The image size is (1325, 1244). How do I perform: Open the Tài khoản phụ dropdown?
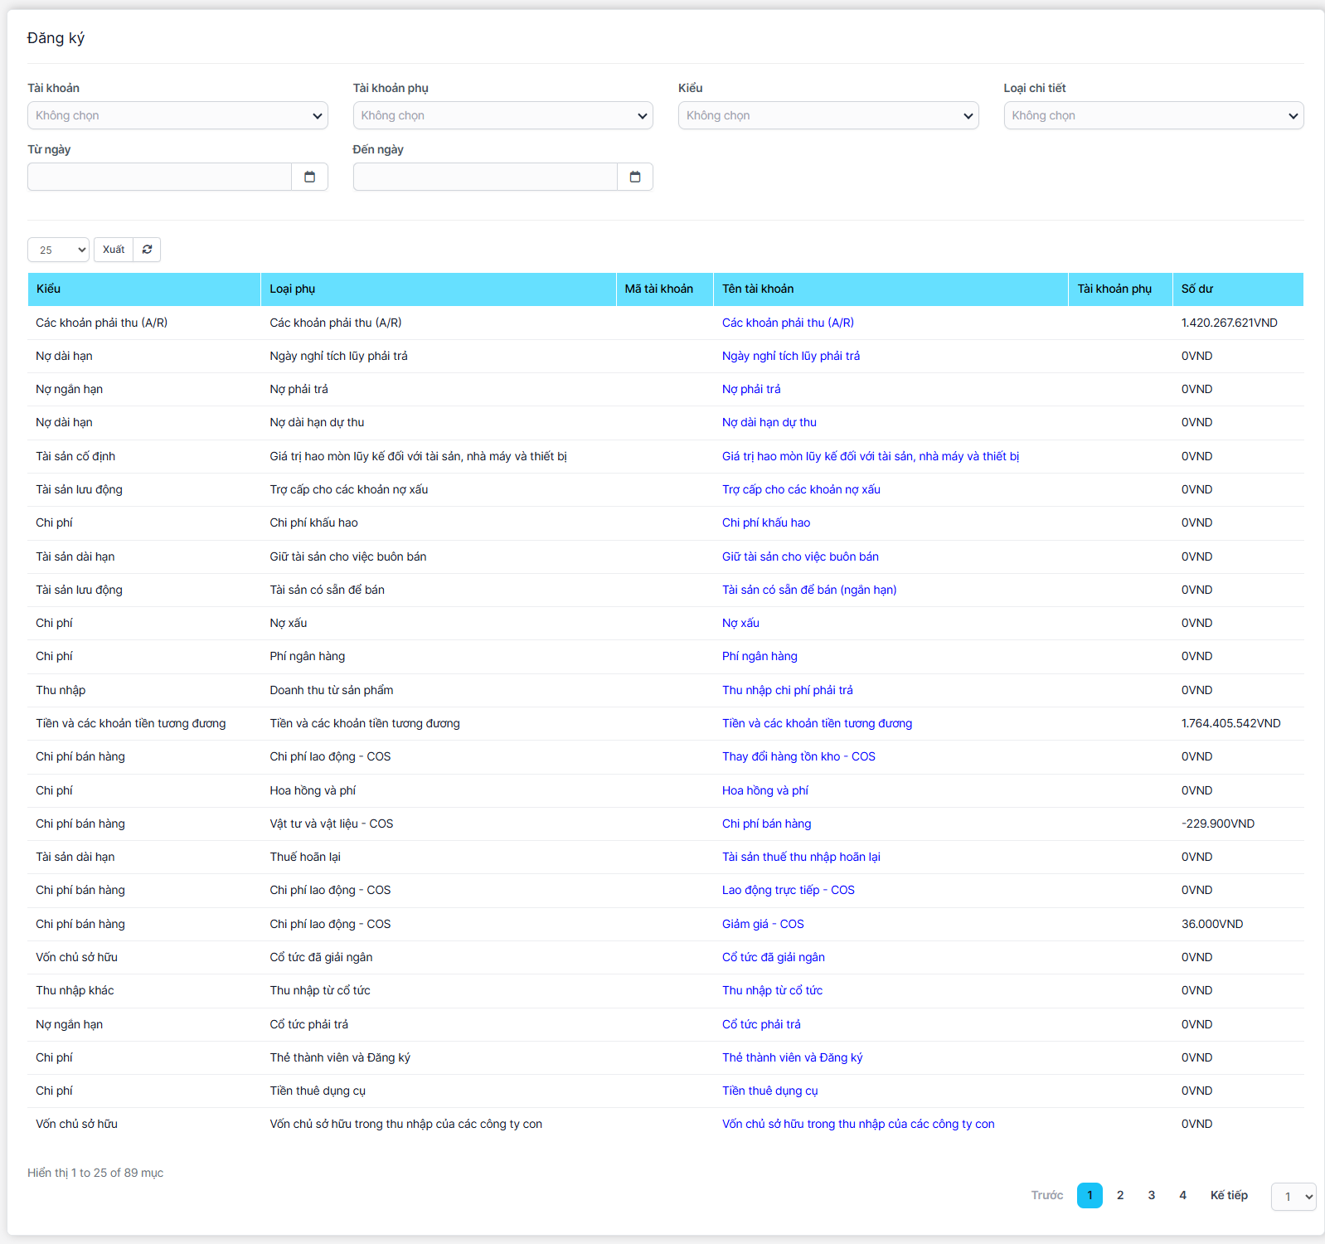click(502, 115)
